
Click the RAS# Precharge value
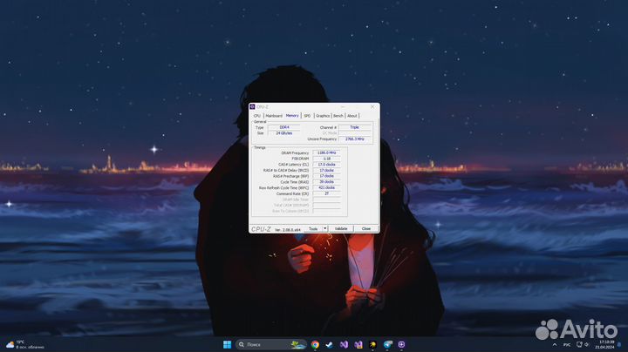click(x=326, y=176)
